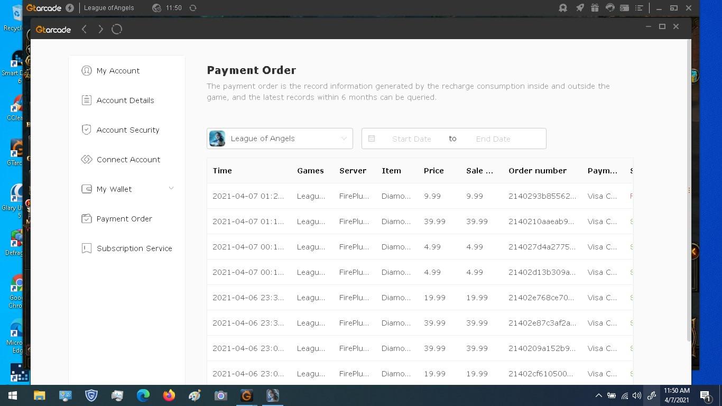722x406 pixels.
Task: Select order number 2140293b85562...
Action: click(542, 196)
